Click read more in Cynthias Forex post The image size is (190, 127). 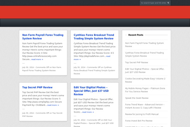point(92,58)
